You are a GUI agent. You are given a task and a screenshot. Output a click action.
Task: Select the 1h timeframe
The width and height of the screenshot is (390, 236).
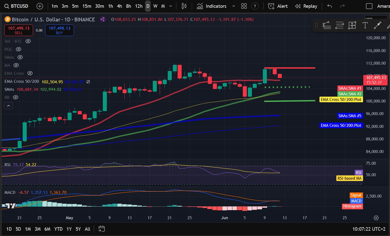click(111, 6)
